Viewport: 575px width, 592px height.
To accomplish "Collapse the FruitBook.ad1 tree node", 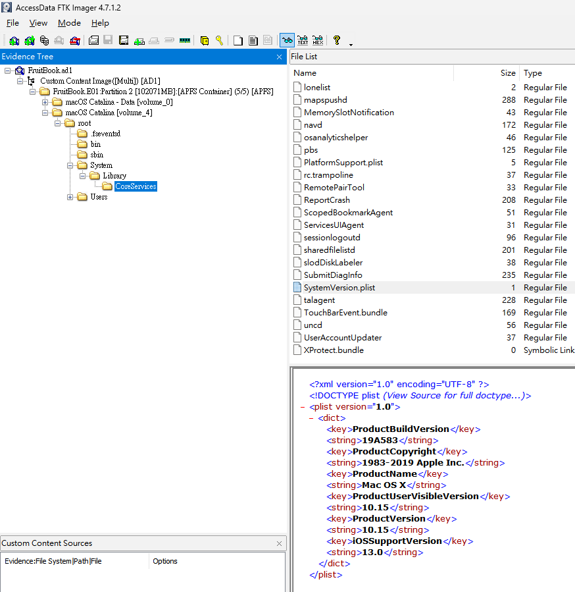I will pyautogui.click(x=7, y=70).
